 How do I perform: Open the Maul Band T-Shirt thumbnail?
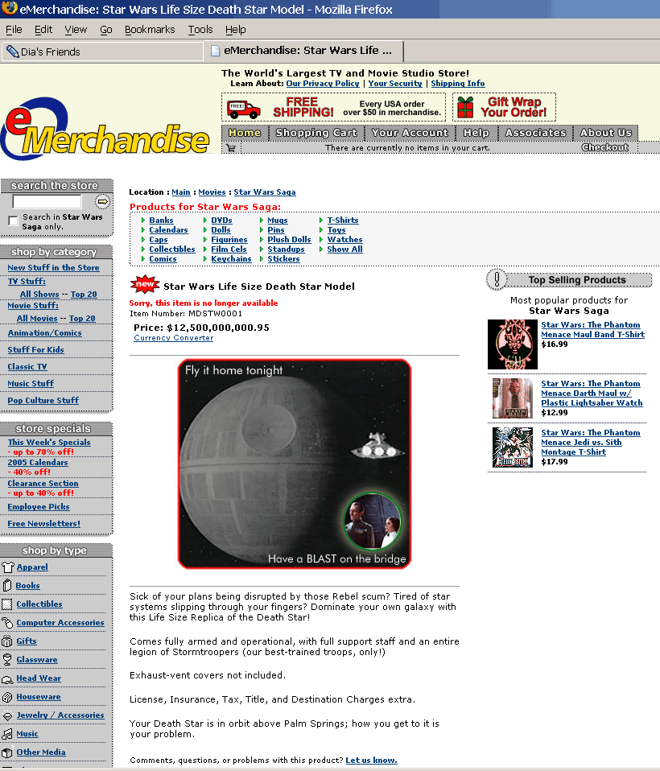[x=513, y=344]
